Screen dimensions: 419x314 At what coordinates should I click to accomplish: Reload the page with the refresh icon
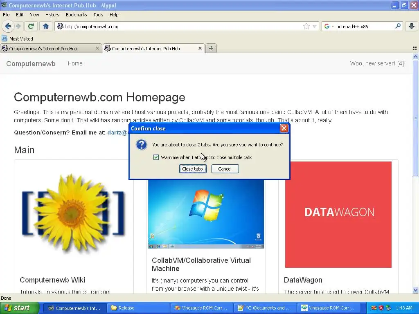(31, 26)
